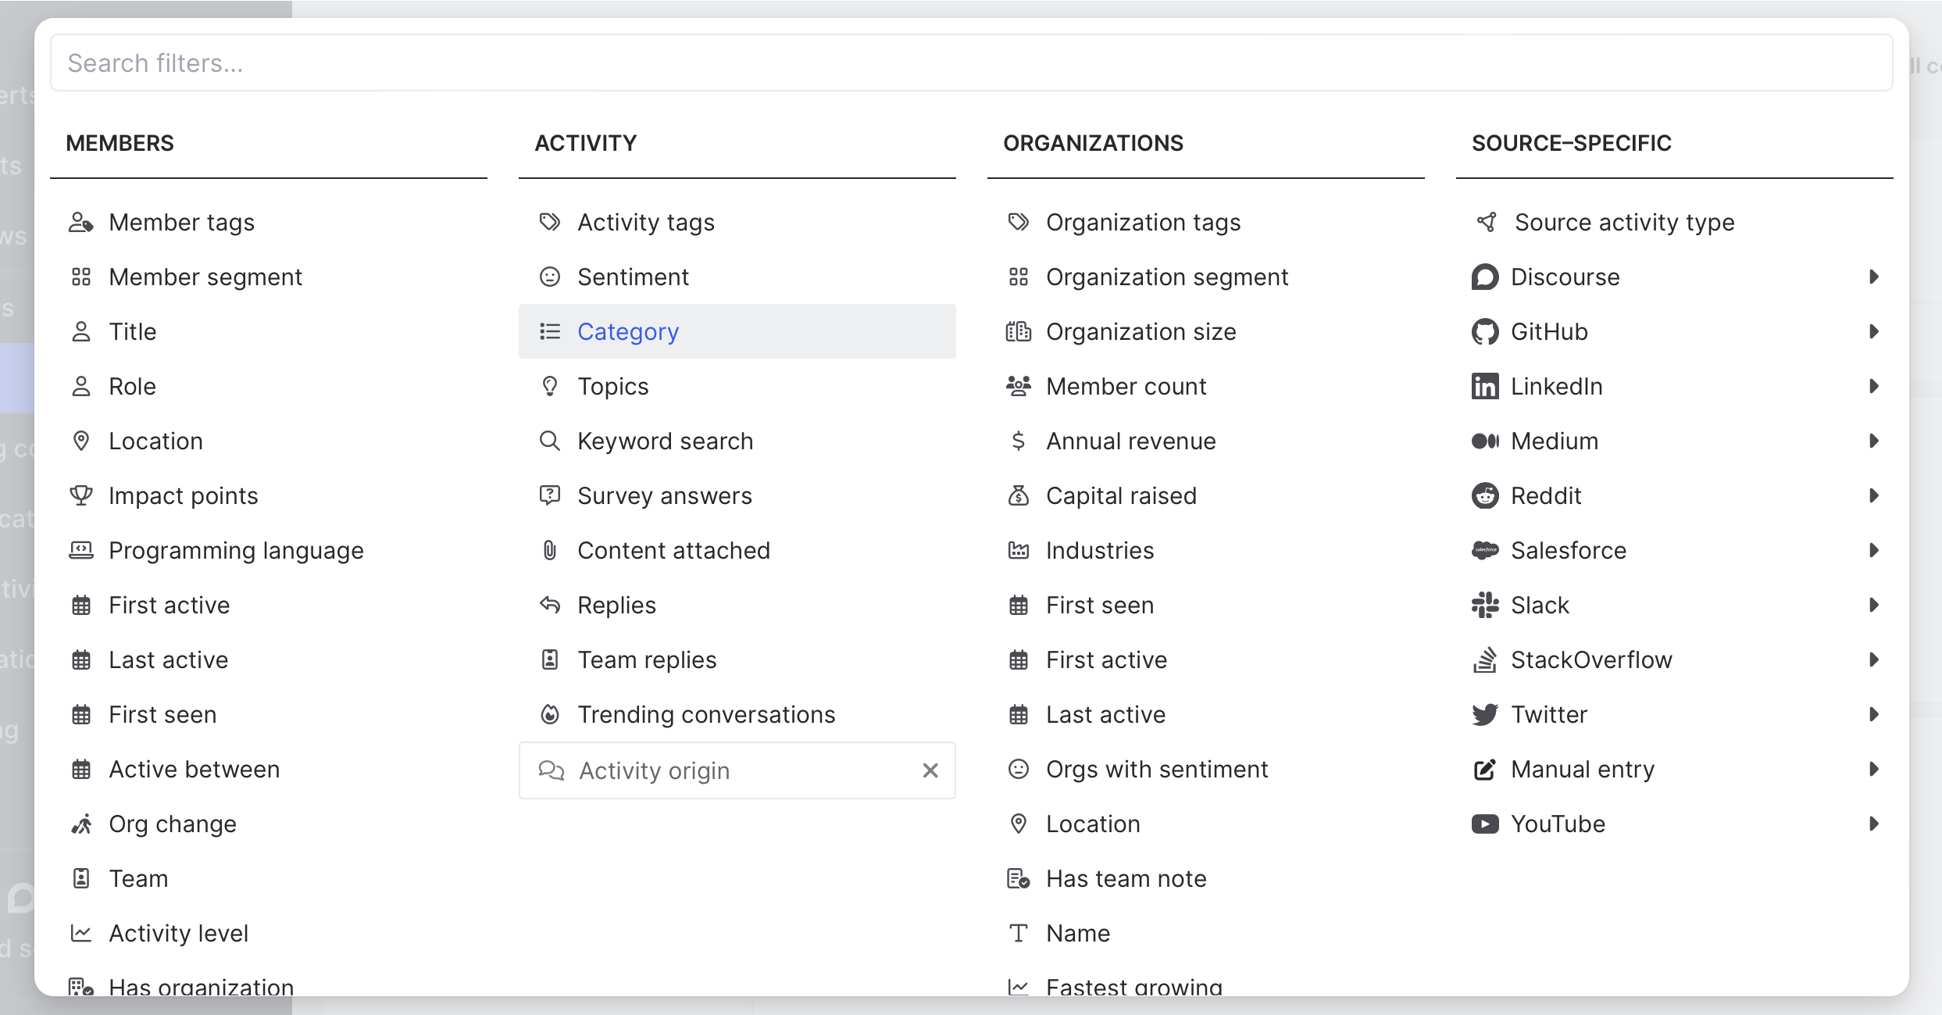Expand the YouTube submenu arrow
The height and width of the screenshot is (1015, 1942).
tap(1873, 824)
